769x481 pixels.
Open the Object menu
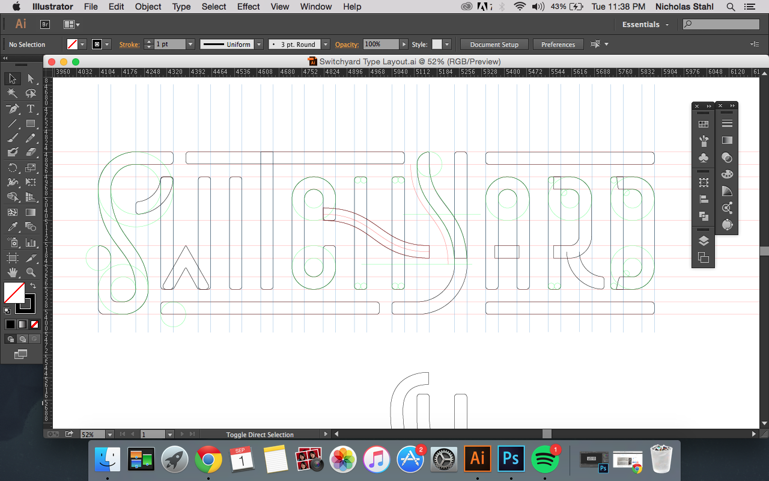(148, 7)
